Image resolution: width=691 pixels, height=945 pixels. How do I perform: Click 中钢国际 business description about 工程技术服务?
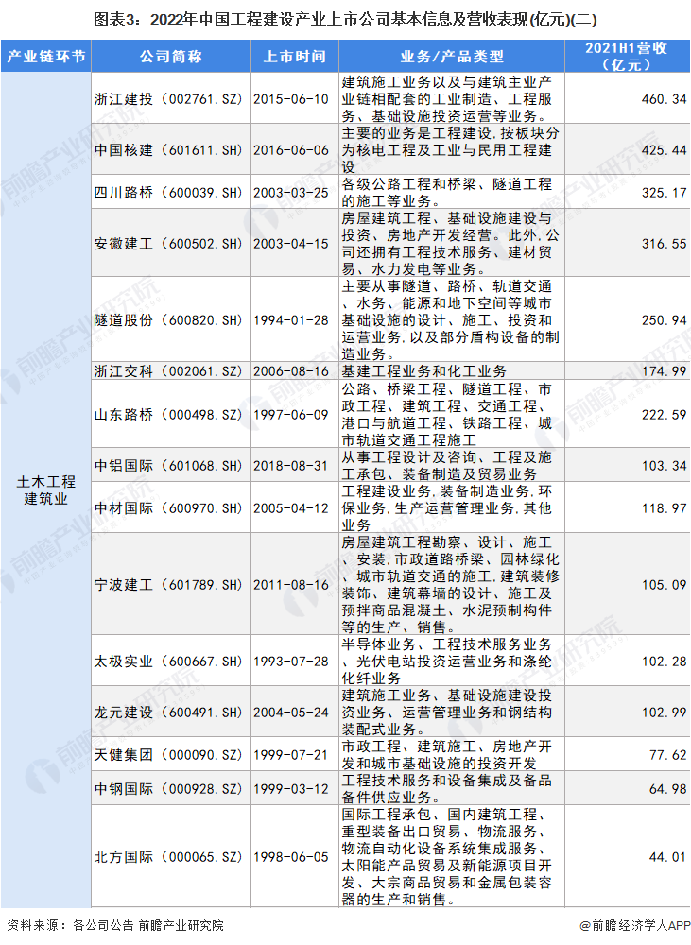447,789
